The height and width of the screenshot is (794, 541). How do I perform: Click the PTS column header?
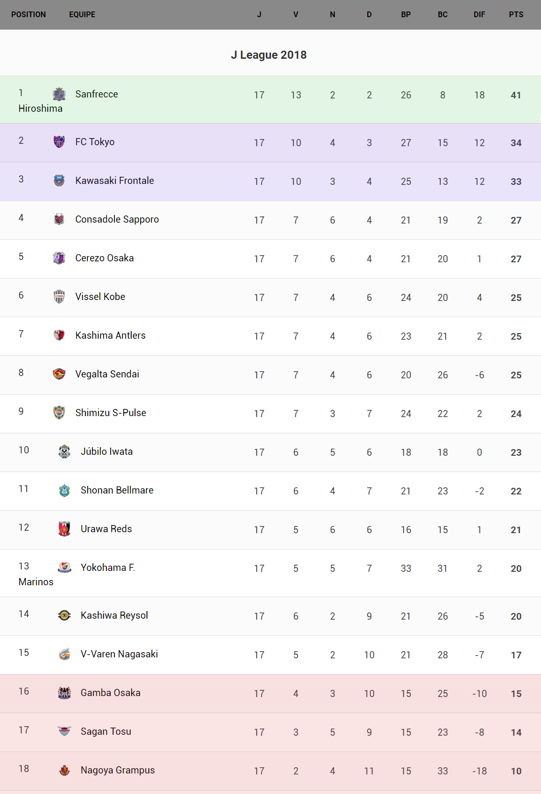coord(516,14)
